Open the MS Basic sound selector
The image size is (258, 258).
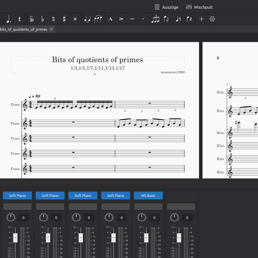148,196
